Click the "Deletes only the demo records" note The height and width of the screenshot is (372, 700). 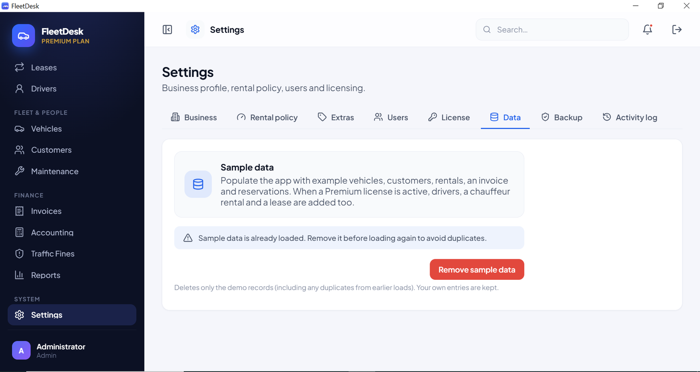click(336, 288)
